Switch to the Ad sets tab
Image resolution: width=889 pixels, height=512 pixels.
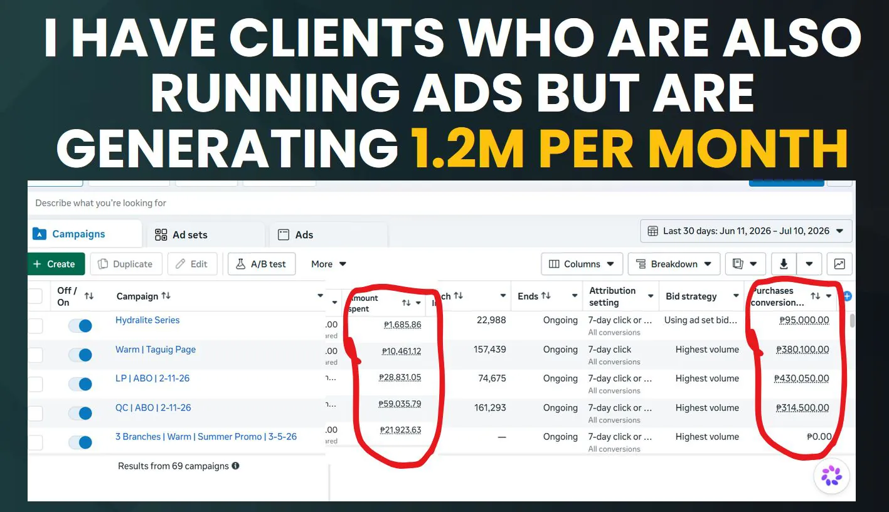206,234
